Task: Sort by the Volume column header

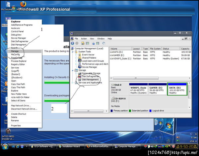Action: pyautogui.click(x=121, y=49)
